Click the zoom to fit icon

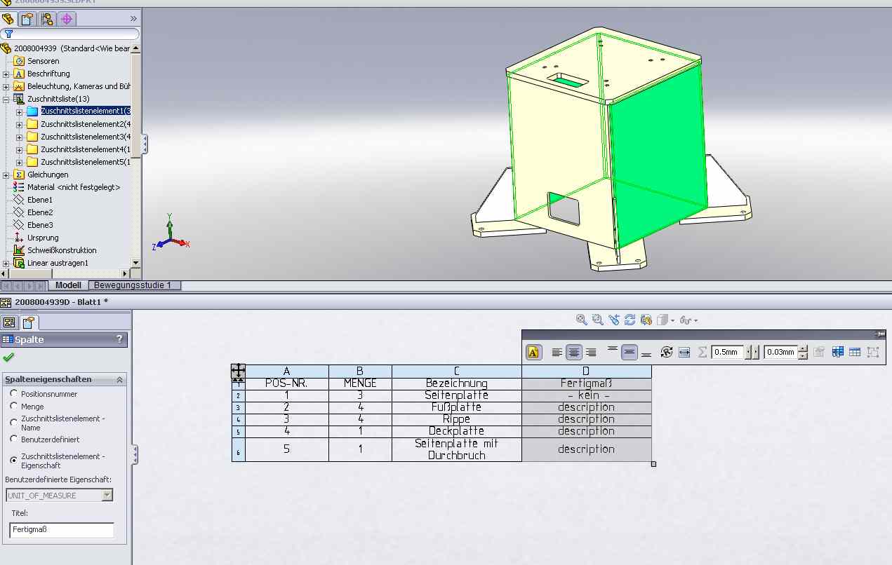pos(582,320)
